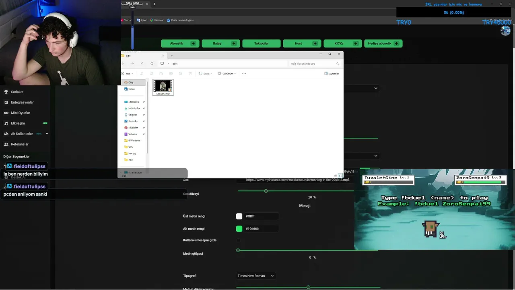Click the Entegrasyonlar plug icon
This screenshot has height=290, width=515.
[x=6, y=102]
